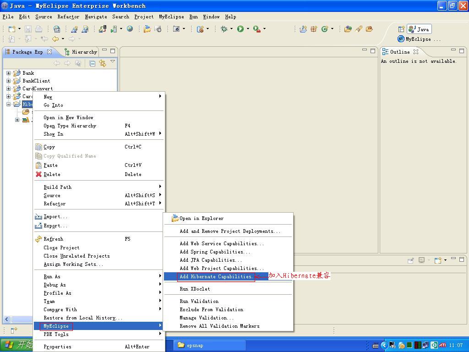This screenshot has height=352, width=469.
Task: Open the MyEclipse menu in menu bar
Action: pos(171,17)
